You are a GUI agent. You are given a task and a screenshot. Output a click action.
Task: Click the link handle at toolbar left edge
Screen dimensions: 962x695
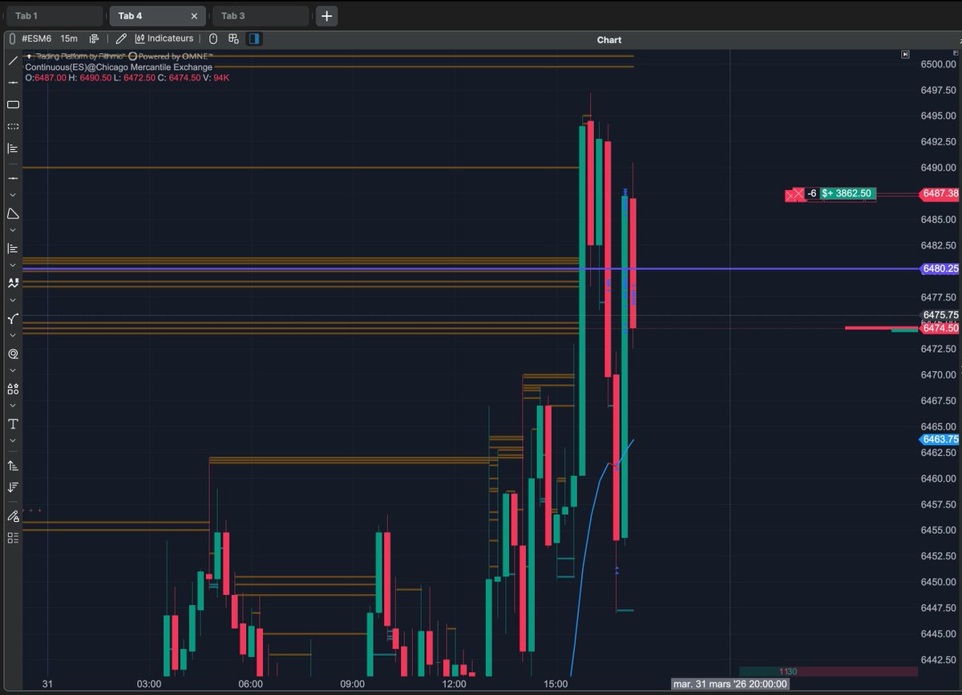(x=12, y=38)
